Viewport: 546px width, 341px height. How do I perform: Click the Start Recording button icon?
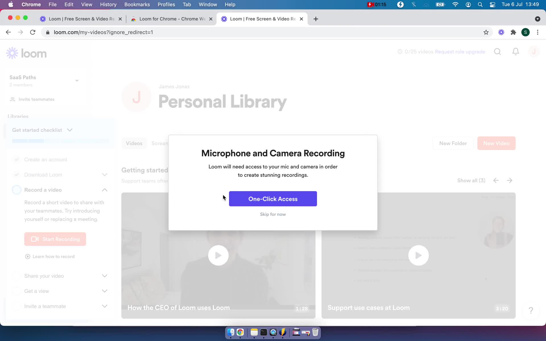[x=35, y=239]
